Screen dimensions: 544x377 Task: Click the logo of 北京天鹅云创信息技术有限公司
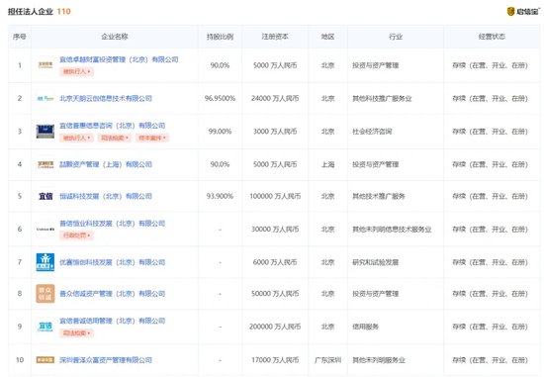[x=45, y=99]
